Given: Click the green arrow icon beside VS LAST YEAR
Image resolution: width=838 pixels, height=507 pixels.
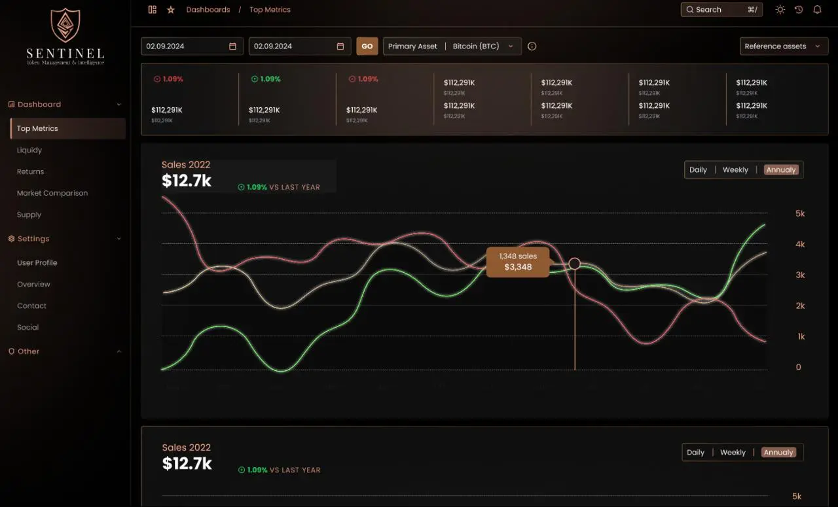Looking at the screenshot, I should click(241, 187).
